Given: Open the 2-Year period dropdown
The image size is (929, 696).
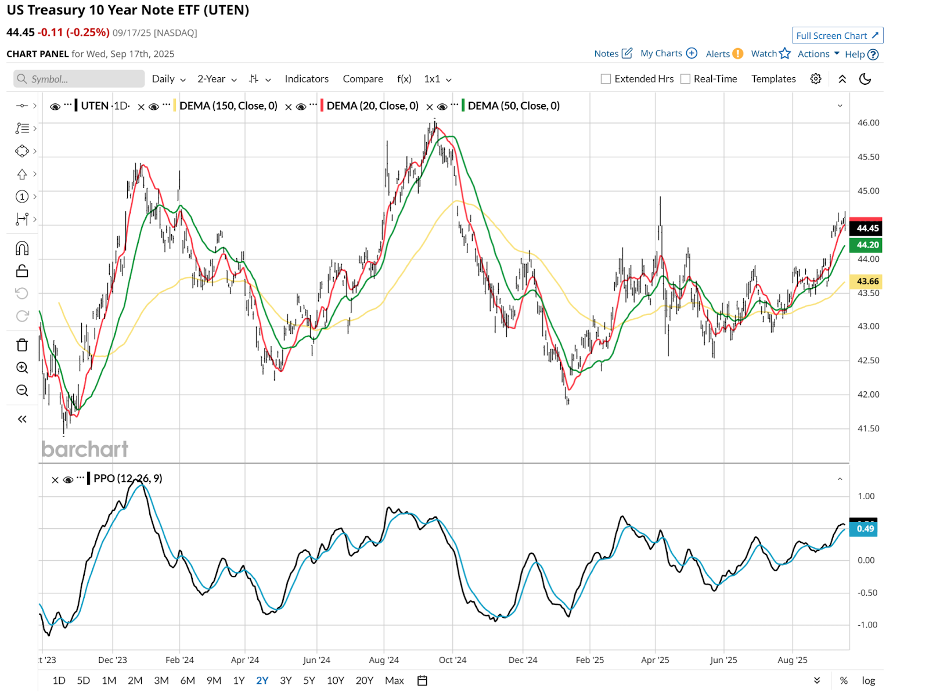Looking at the screenshot, I should click(x=217, y=79).
